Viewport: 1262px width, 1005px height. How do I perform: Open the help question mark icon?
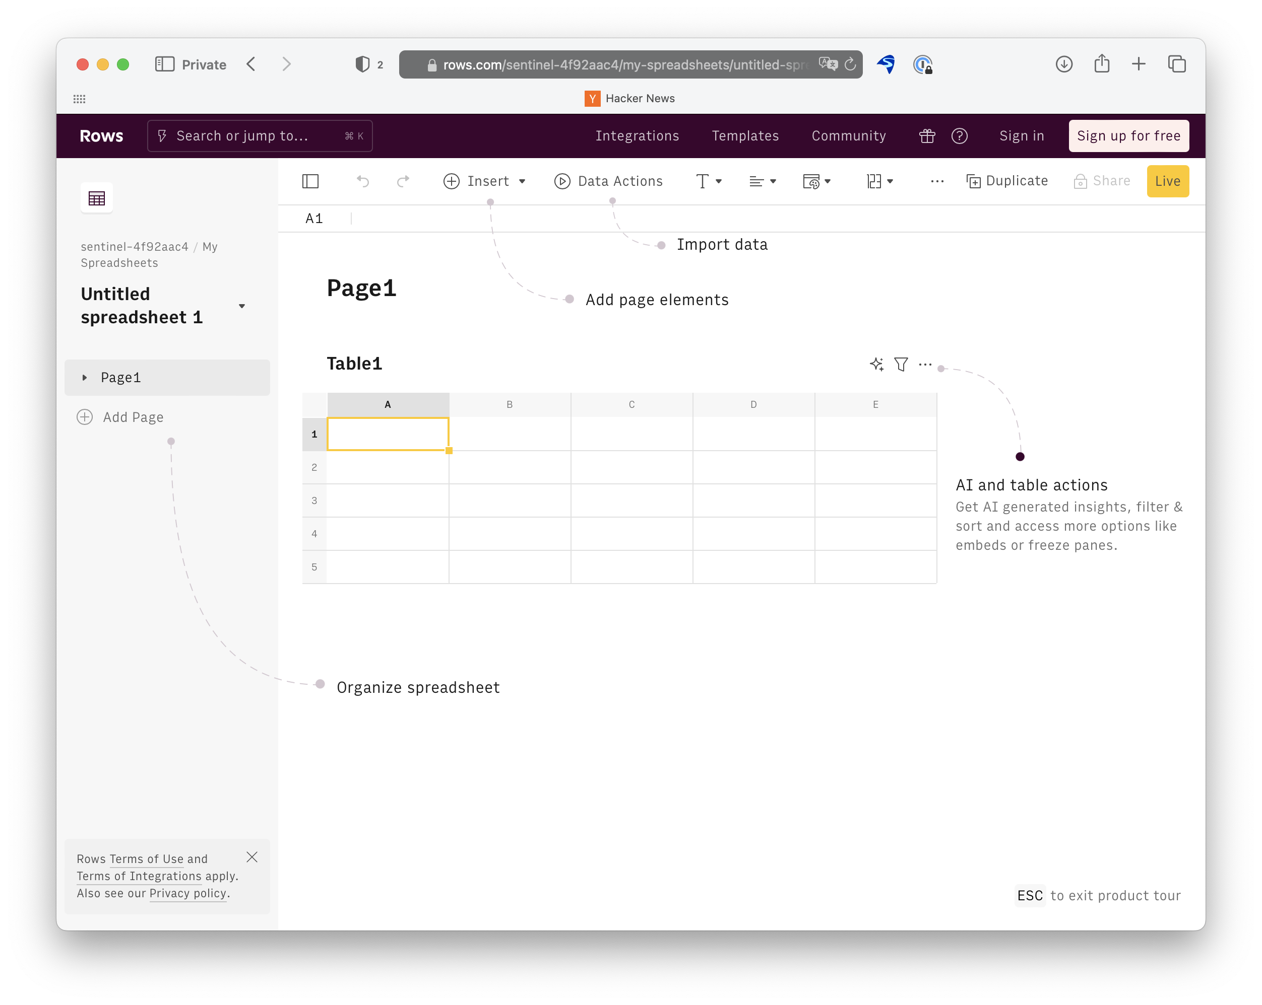coord(960,135)
